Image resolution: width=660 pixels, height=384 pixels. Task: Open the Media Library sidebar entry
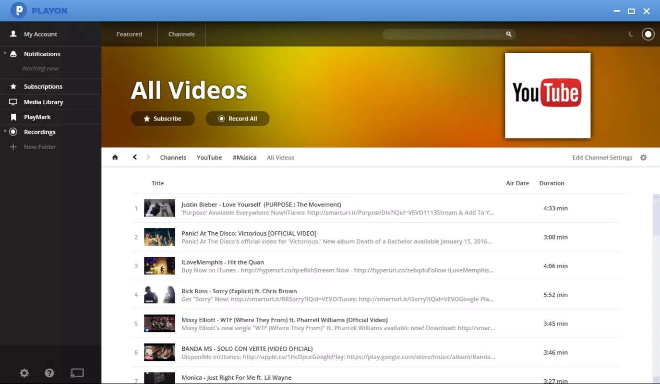[x=43, y=102]
